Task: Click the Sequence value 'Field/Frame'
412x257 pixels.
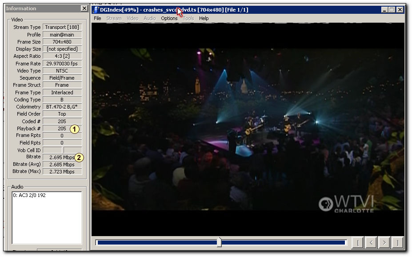Action: tap(62, 78)
